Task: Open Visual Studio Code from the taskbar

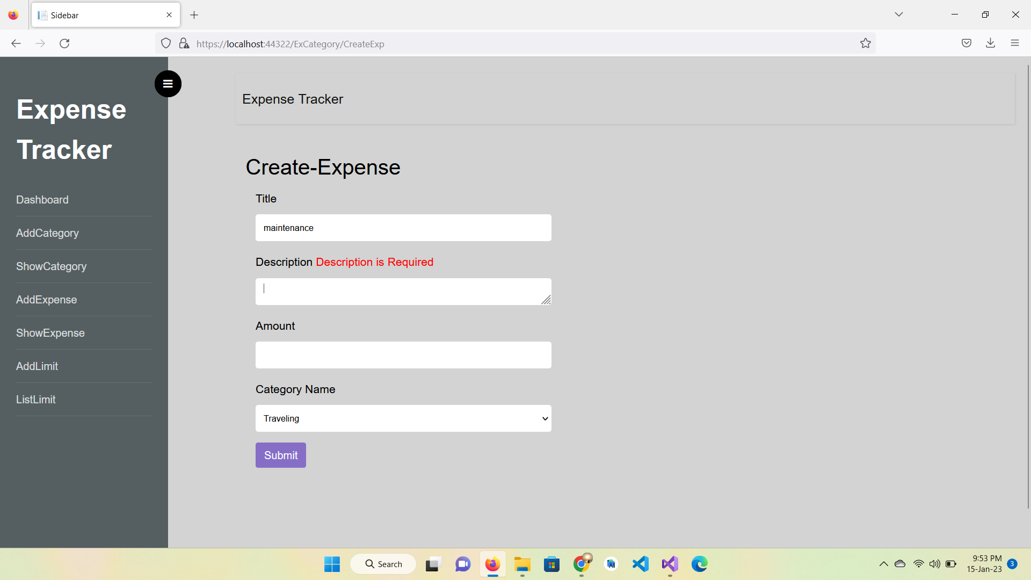Action: click(640, 564)
